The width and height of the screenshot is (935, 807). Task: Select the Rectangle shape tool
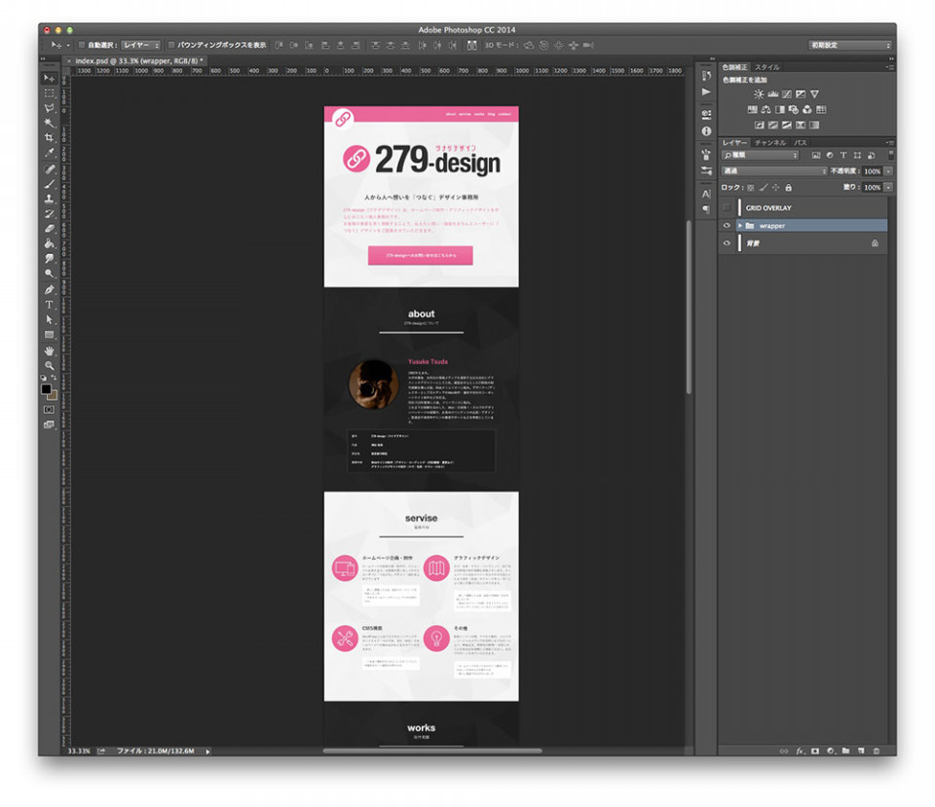pos(49,335)
